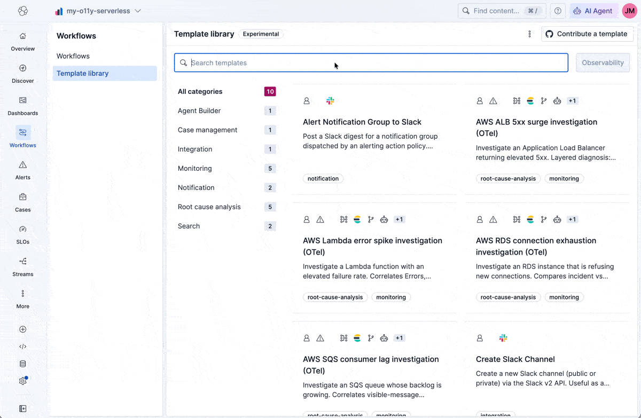
Task: Open the my-o11y-serverless project dropdown
Action: click(98, 11)
